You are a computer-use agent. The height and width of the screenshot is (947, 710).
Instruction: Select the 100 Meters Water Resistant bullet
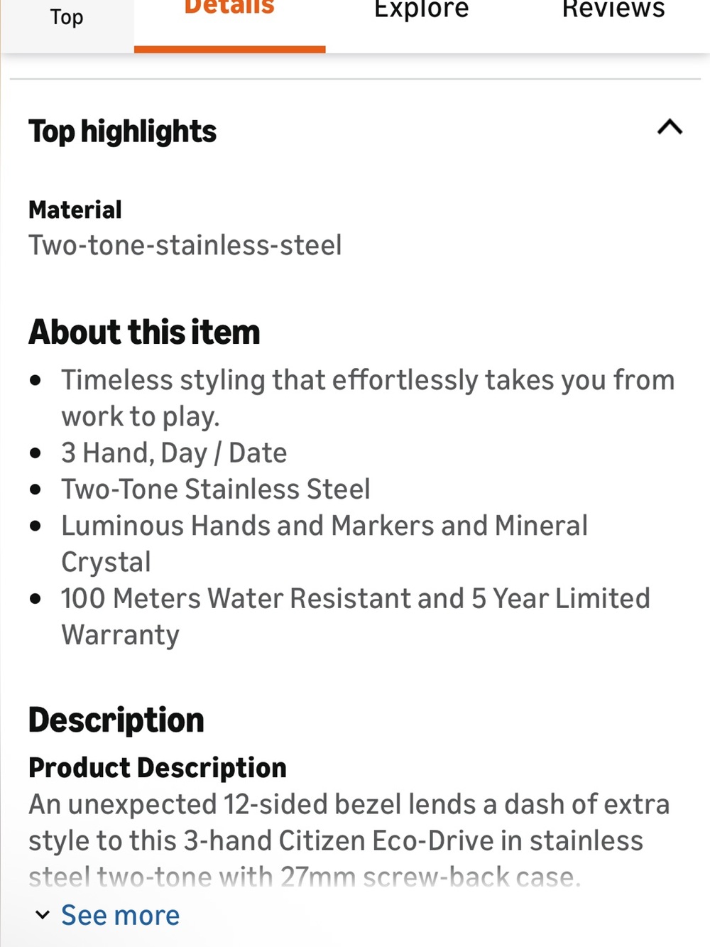[x=356, y=616]
